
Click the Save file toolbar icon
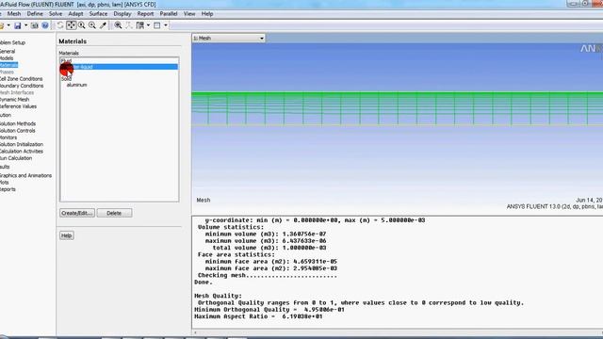(x=17, y=25)
